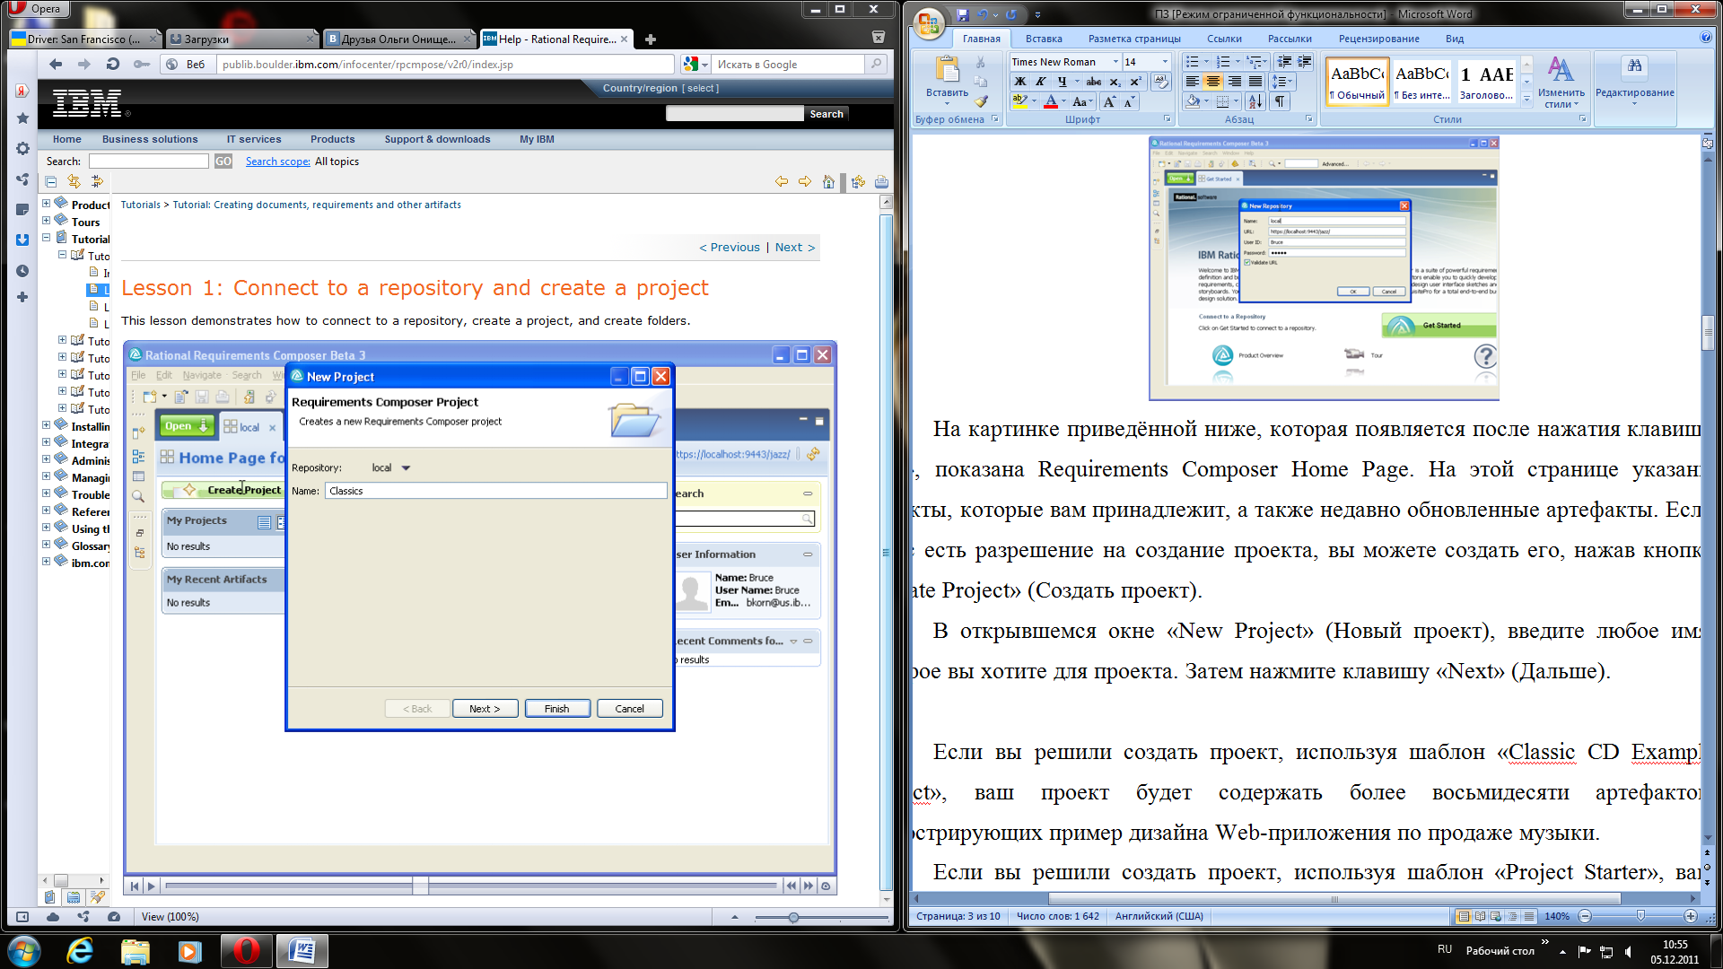This screenshot has width=1723, height=969.
Task: Click the Office round button in Word
Action: [x=930, y=23]
